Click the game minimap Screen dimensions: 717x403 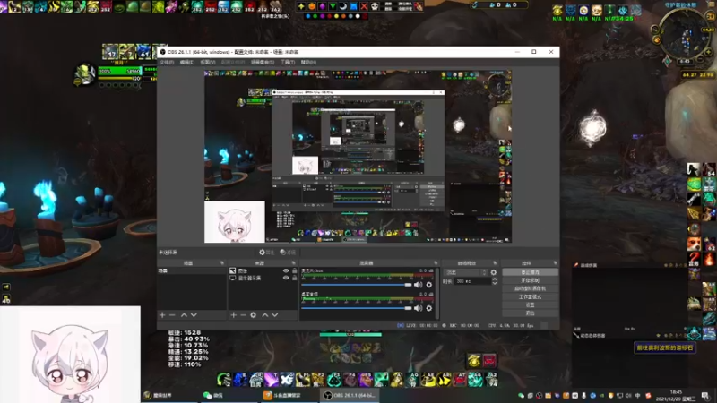(684, 35)
